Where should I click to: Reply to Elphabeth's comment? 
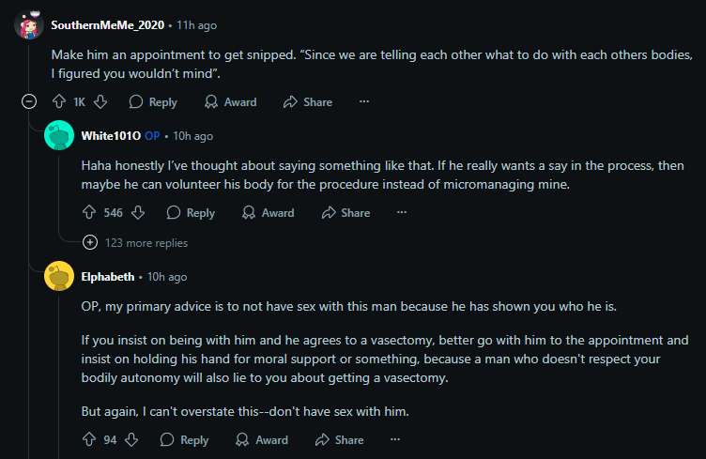184,439
